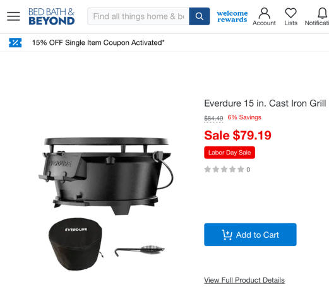Click the blue coupon percent icon
Screen dimensions: 329x287
click(x=15, y=43)
